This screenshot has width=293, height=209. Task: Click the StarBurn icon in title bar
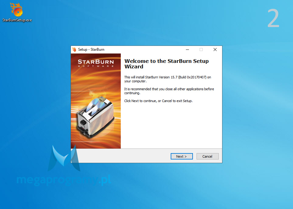point(74,50)
